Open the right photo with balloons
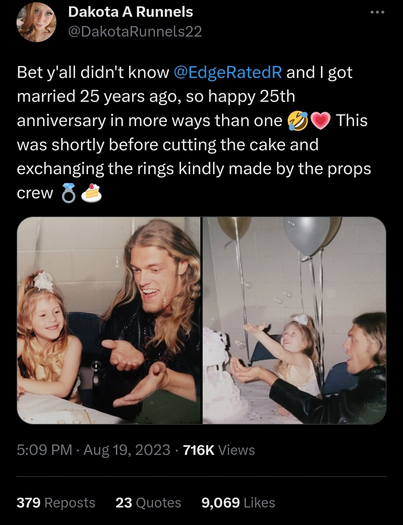 point(294,320)
